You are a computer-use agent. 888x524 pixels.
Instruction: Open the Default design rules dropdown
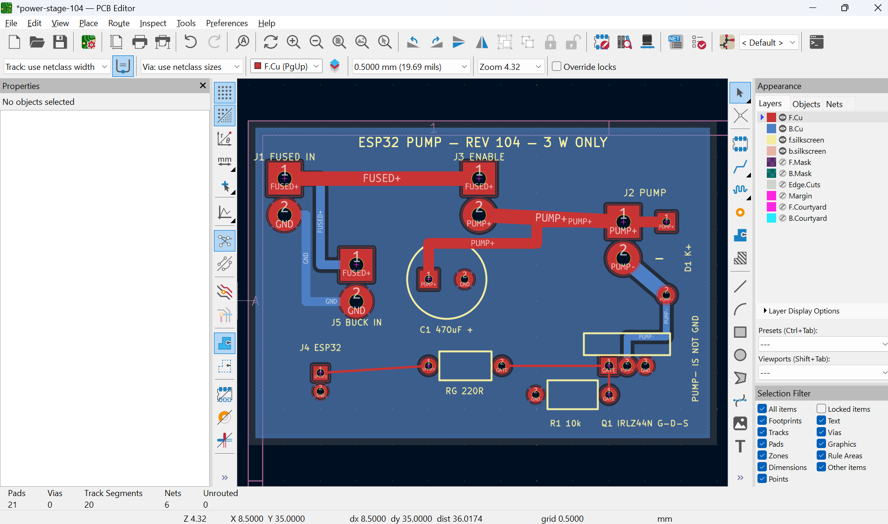point(769,42)
